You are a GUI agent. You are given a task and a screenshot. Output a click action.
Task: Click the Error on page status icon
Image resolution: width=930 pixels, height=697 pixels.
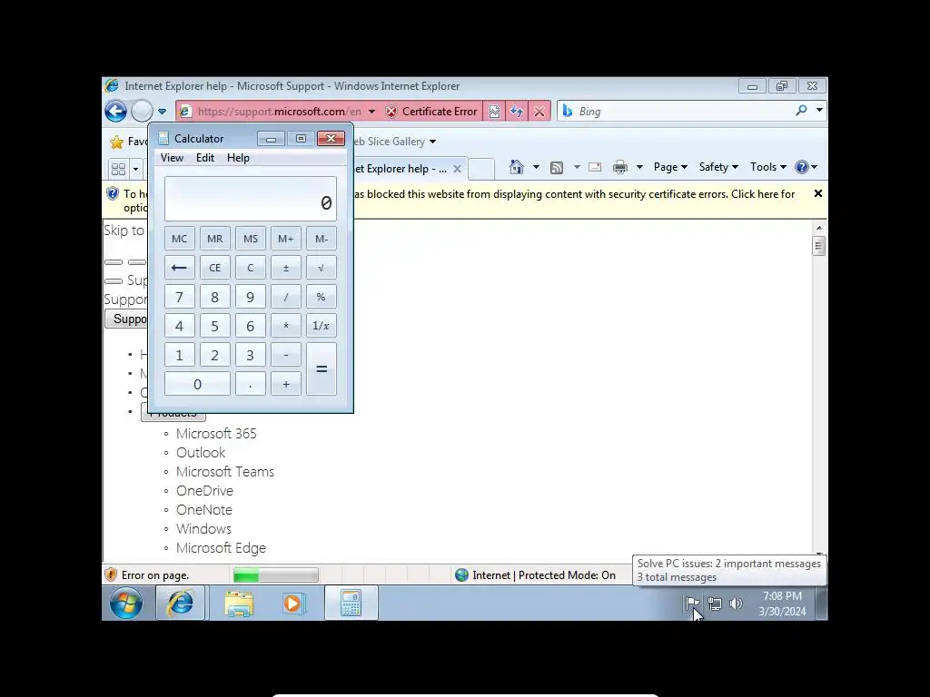111,574
